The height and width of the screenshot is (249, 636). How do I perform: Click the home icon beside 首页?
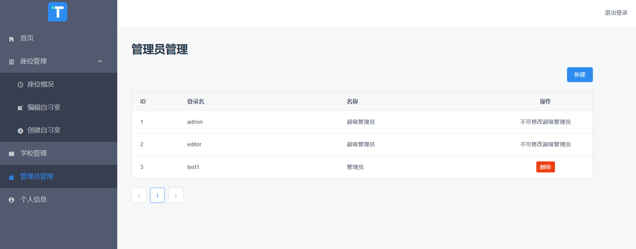coord(11,39)
